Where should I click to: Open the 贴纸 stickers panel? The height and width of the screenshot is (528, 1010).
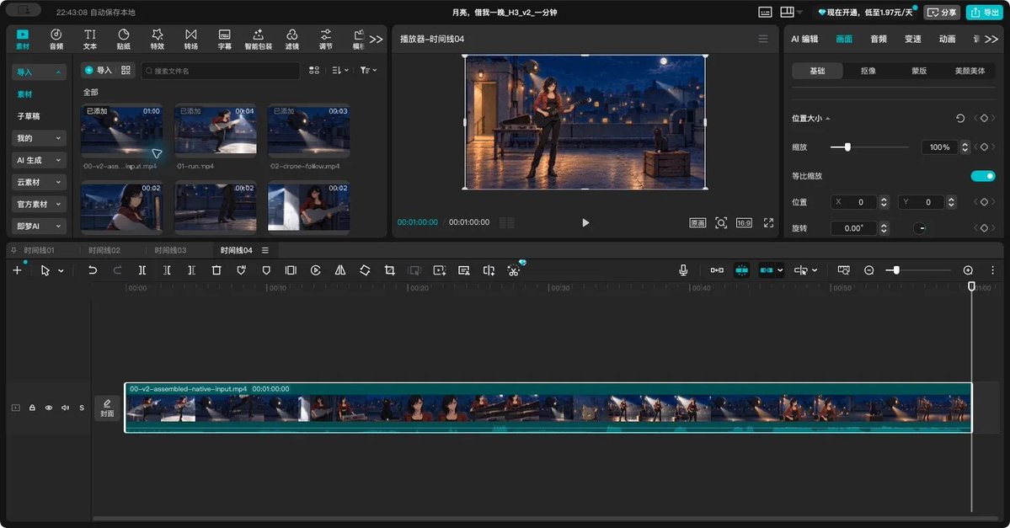124,39
